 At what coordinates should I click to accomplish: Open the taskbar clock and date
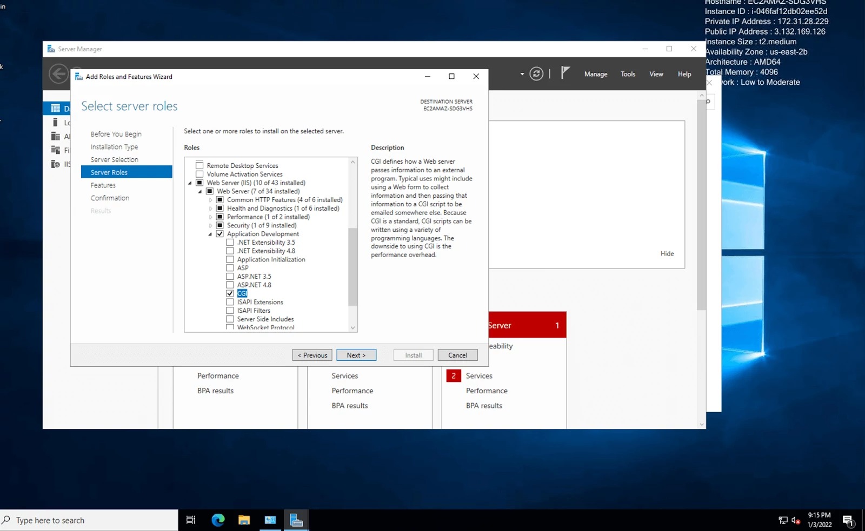(819, 520)
